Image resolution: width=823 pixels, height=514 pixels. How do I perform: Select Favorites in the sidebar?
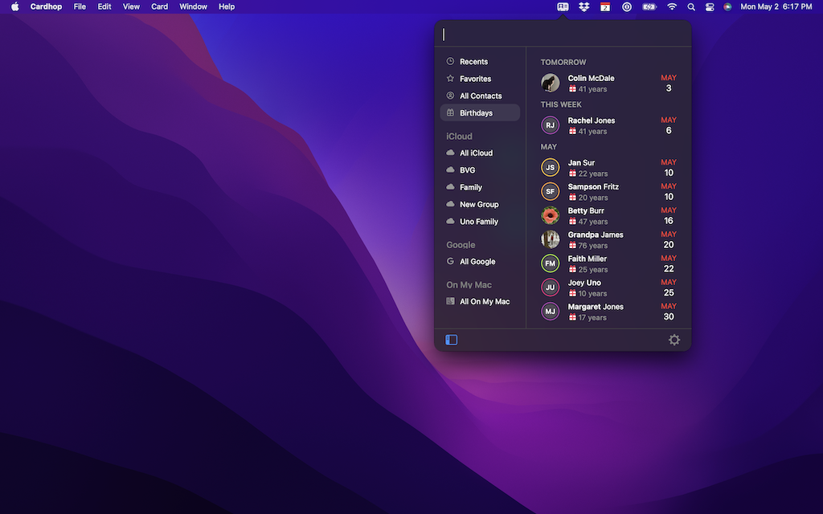coord(481,79)
